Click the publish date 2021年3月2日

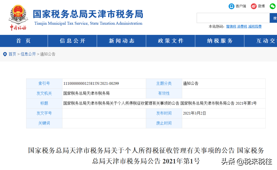194,113
